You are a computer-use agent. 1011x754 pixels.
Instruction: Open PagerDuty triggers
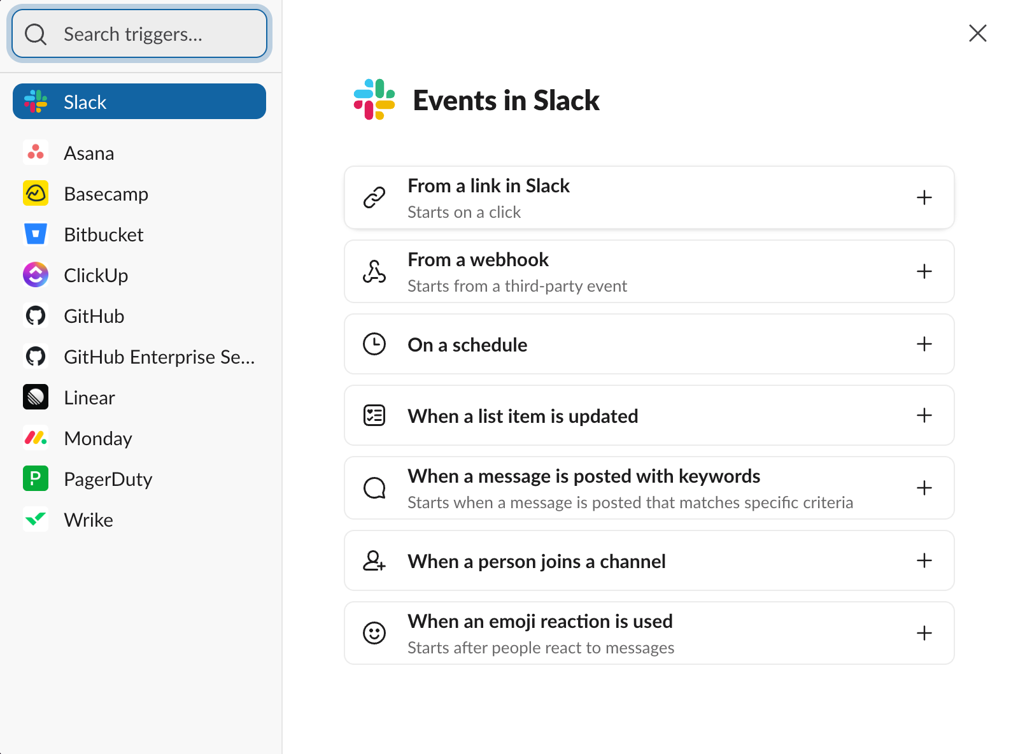pos(139,479)
